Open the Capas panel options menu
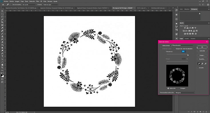The width and height of the screenshot is (210, 113). click(209, 39)
